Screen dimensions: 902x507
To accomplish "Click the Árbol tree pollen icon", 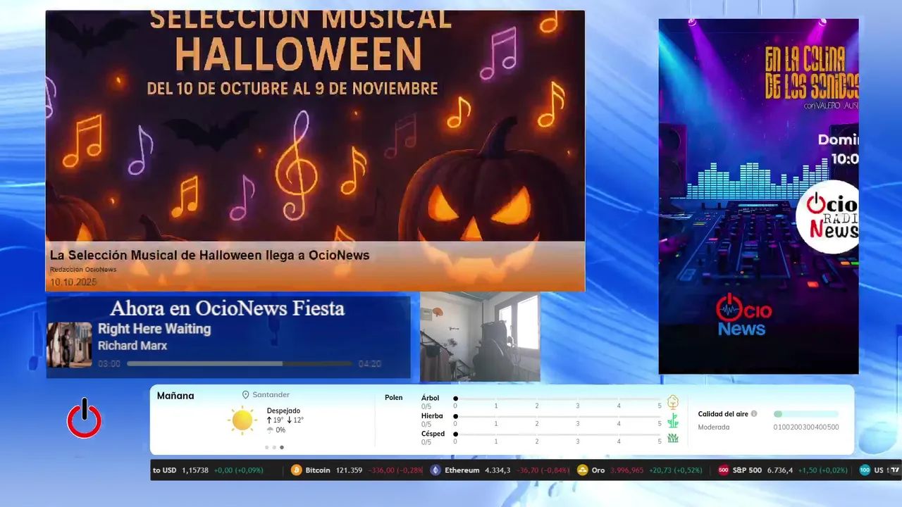I will [673, 402].
